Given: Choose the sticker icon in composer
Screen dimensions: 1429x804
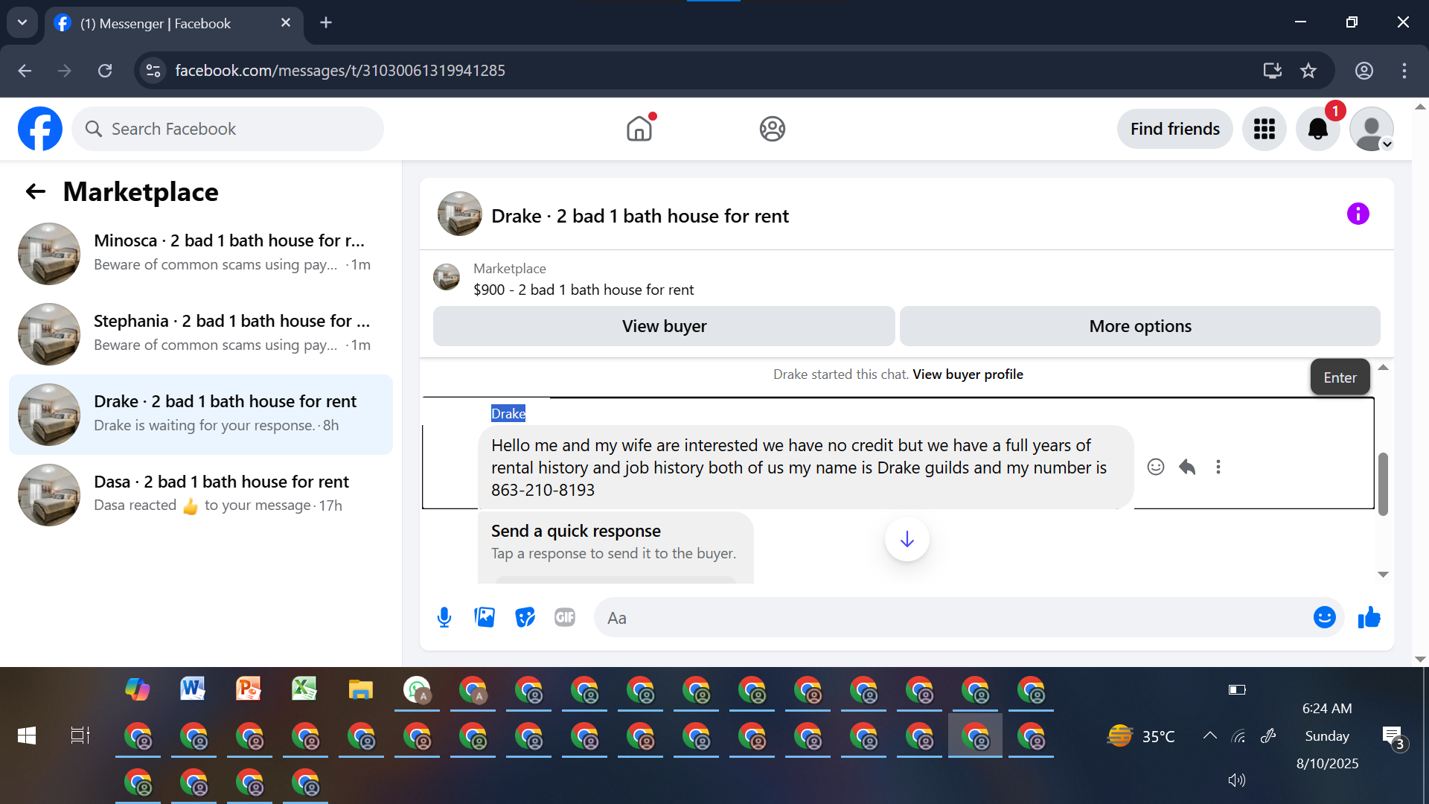Looking at the screenshot, I should (x=525, y=617).
